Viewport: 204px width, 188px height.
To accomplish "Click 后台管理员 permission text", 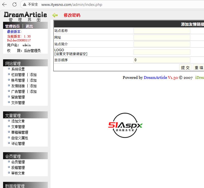I will click(32, 51).
